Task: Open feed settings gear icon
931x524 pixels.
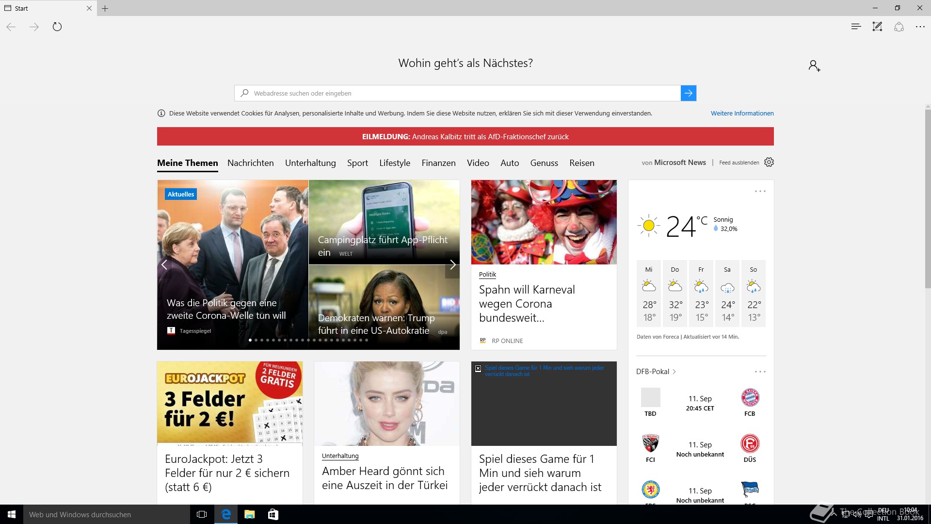Action: (769, 162)
